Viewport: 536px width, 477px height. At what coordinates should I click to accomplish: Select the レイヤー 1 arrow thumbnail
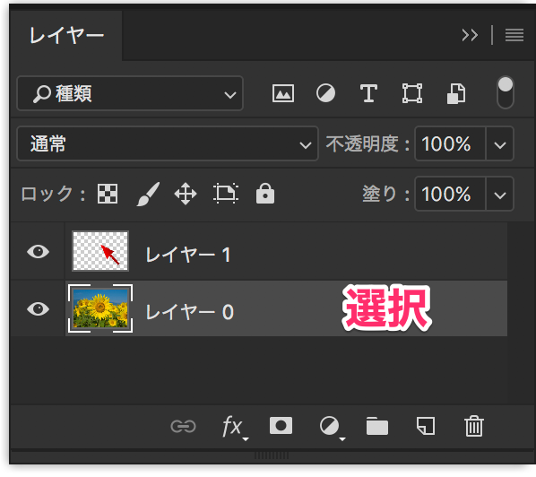(x=100, y=251)
